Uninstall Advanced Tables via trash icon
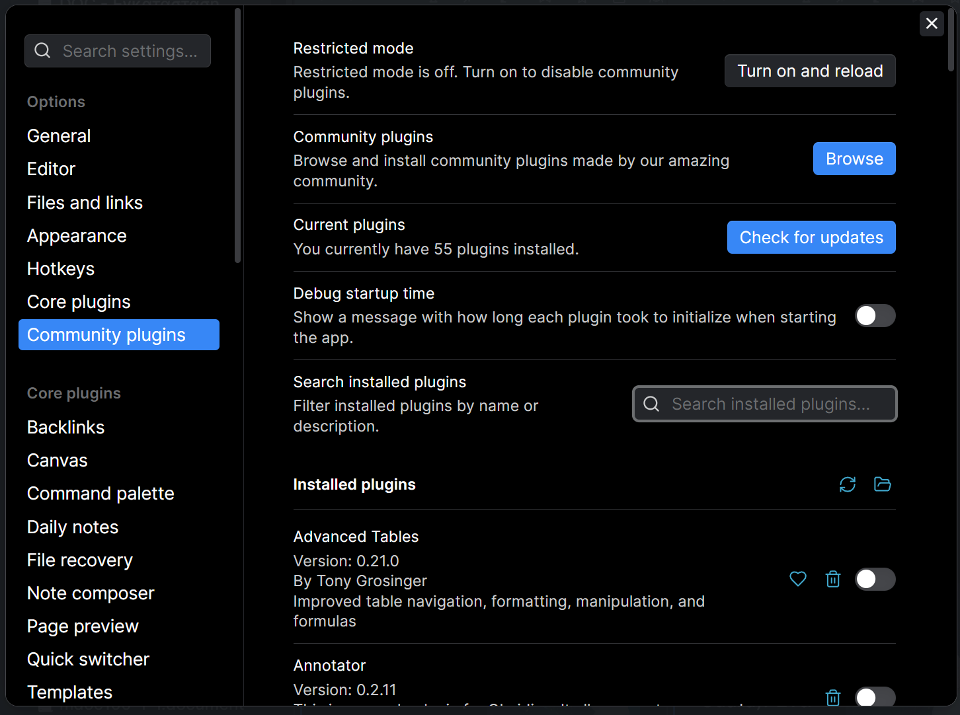The width and height of the screenshot is (960, 715). point(833,579)
